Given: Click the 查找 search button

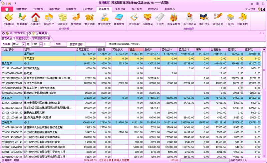Looking at the screenshot, I should coord(58,44).
